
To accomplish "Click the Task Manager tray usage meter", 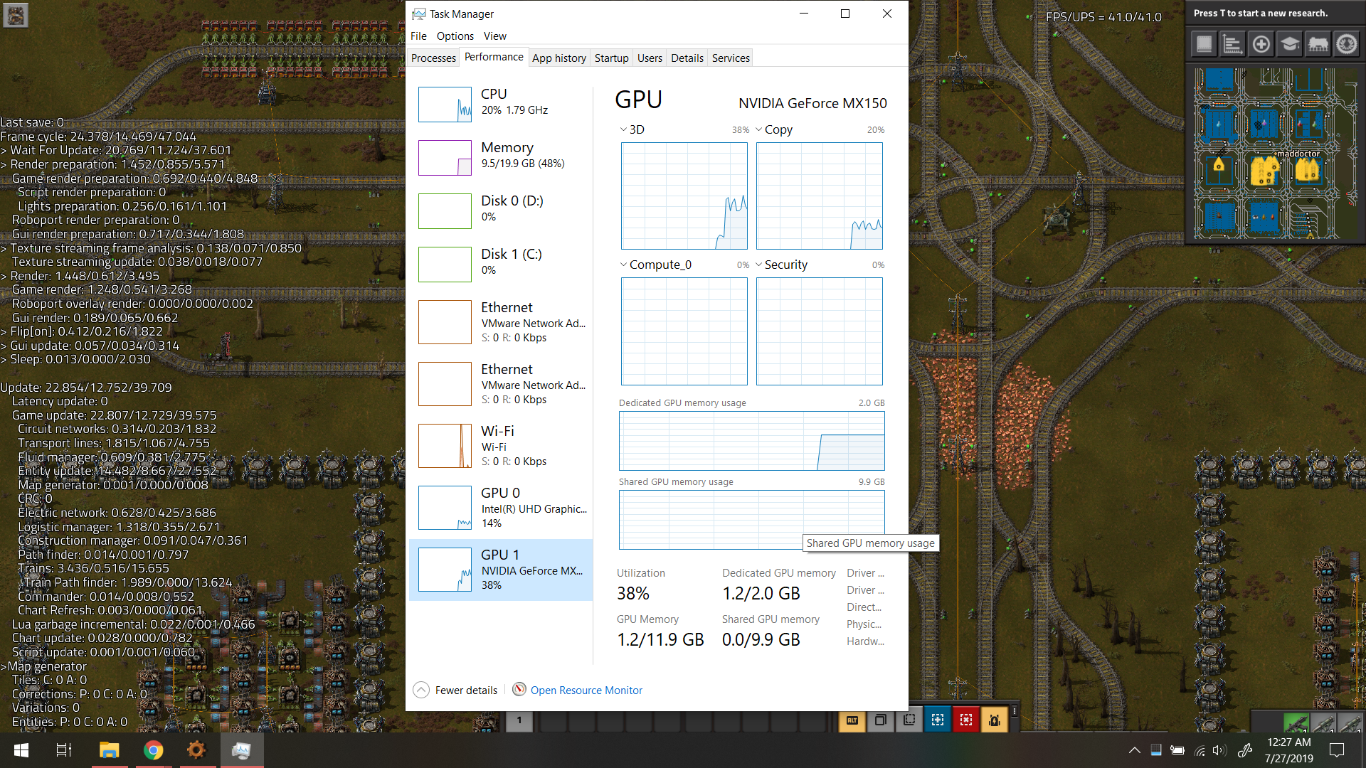I will click(1156, 750).
